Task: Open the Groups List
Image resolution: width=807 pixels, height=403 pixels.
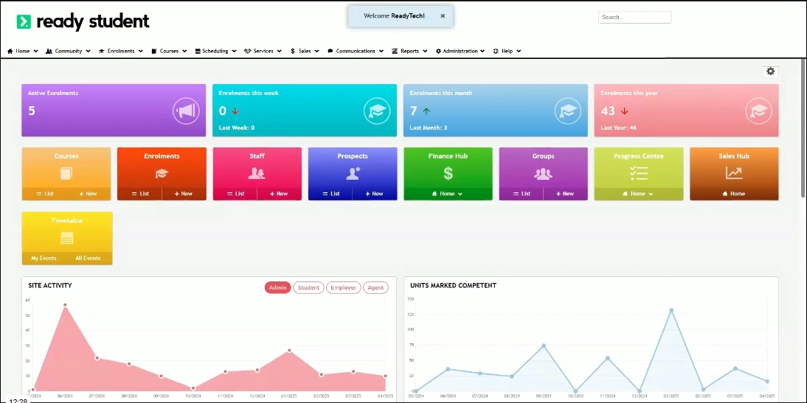Action: (521, 194)
